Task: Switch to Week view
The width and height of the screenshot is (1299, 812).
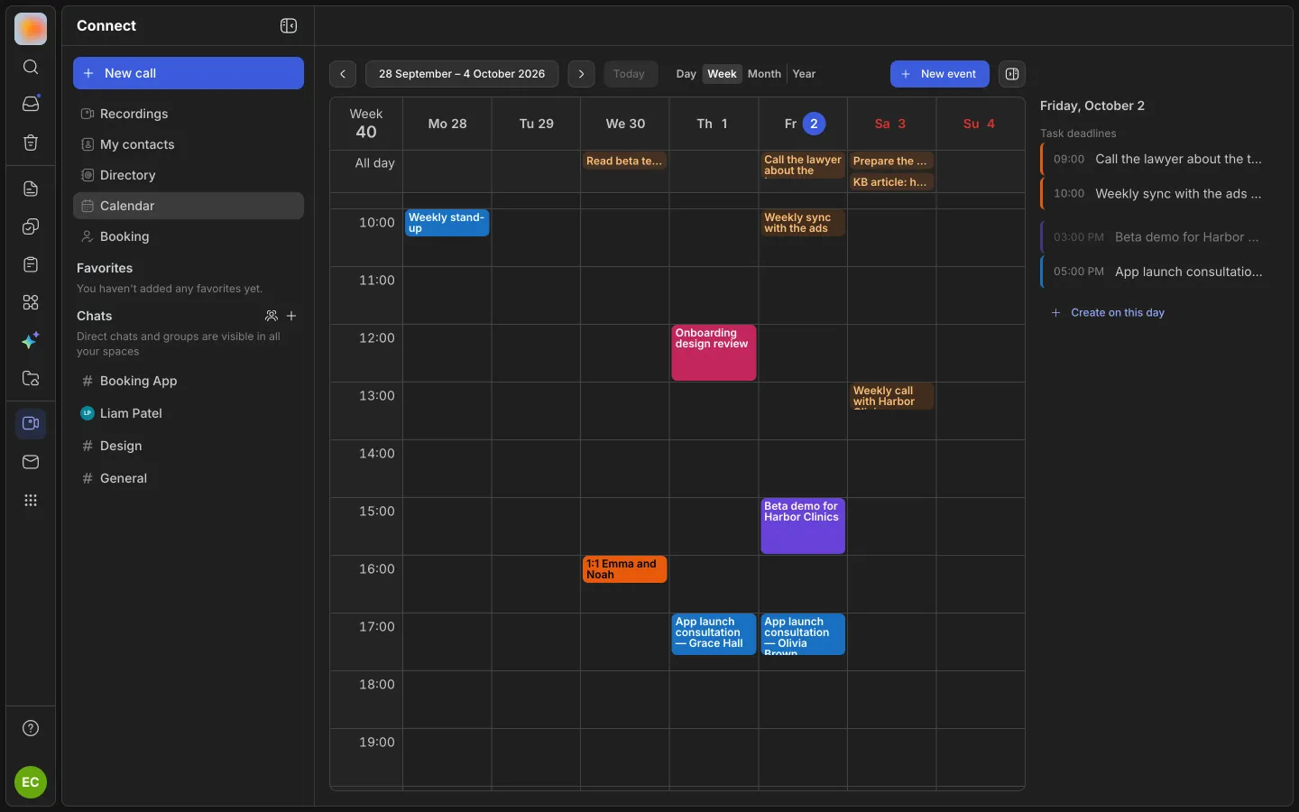Action: click(722, 74)
